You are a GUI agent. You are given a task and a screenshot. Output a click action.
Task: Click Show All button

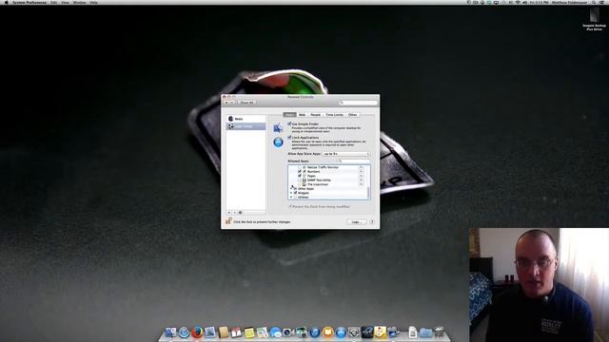246,103
